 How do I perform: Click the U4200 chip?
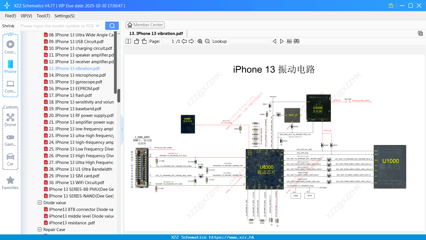coord(188,124)
